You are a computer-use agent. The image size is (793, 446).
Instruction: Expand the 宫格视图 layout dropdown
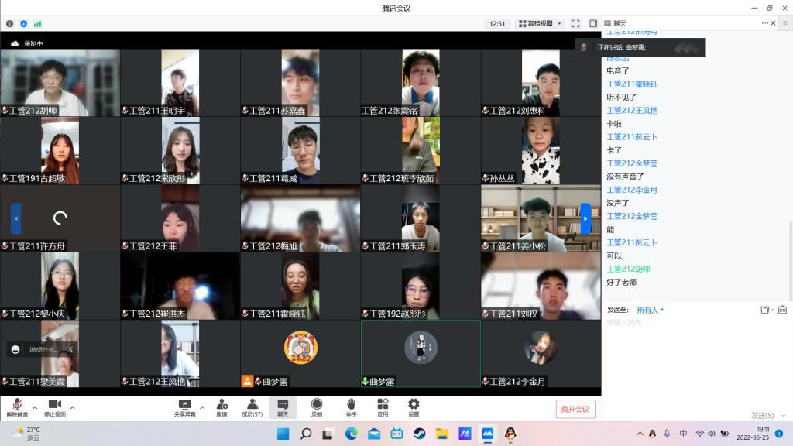click(x=540, y=24)
